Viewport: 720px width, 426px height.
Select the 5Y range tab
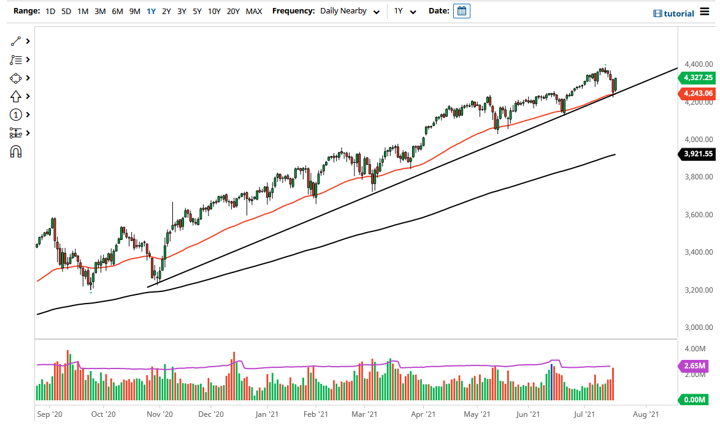pyautogui.click(x=197, y=11)
